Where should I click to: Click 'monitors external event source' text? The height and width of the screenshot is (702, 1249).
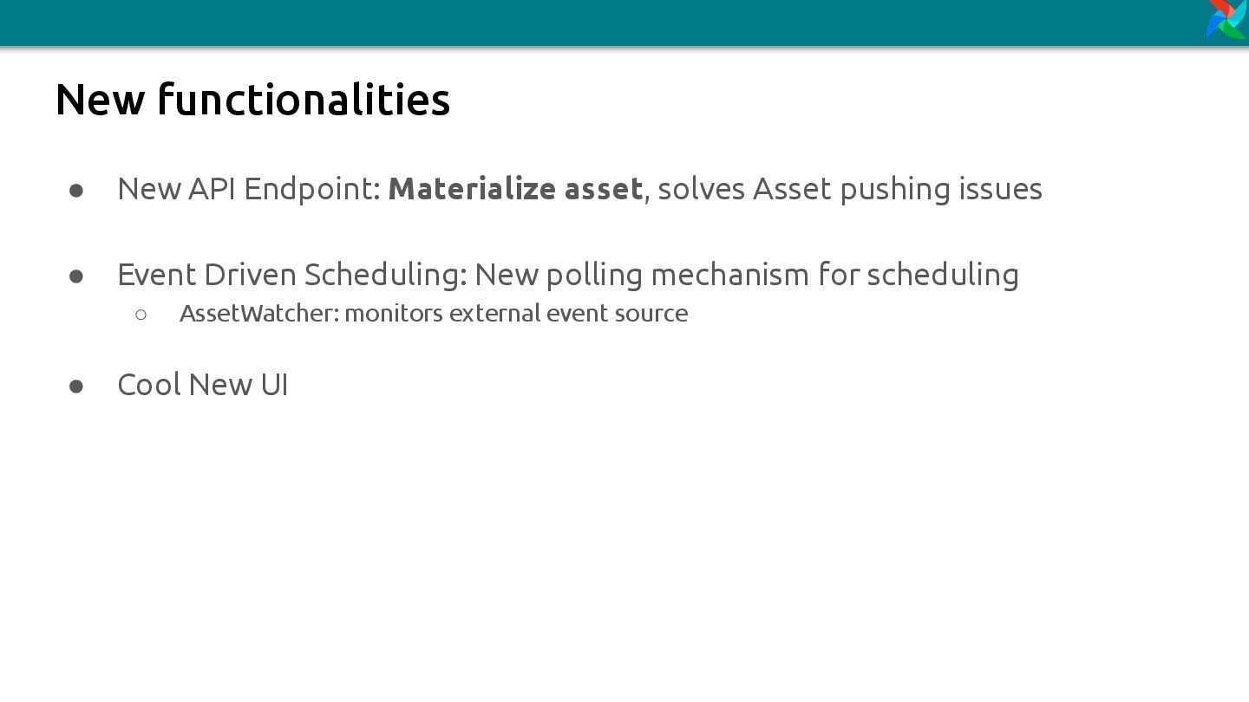coord(516,313)
